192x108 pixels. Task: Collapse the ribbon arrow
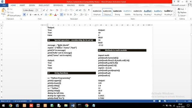(191, 19)
